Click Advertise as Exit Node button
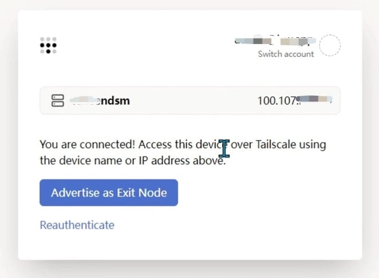Viewport: 379px width, 278px height. coord(109,193)
